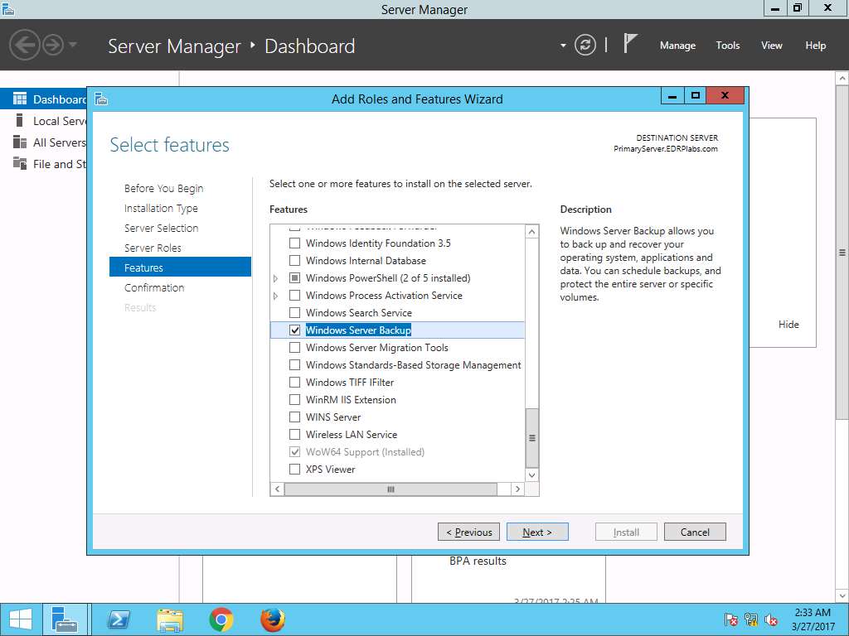Click the wizard title bar icon

coord(101,99)
